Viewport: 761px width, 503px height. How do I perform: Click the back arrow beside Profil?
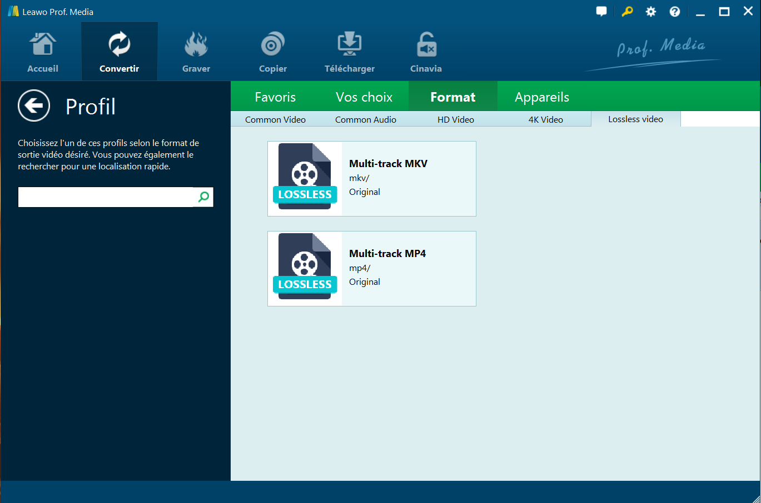34,105
